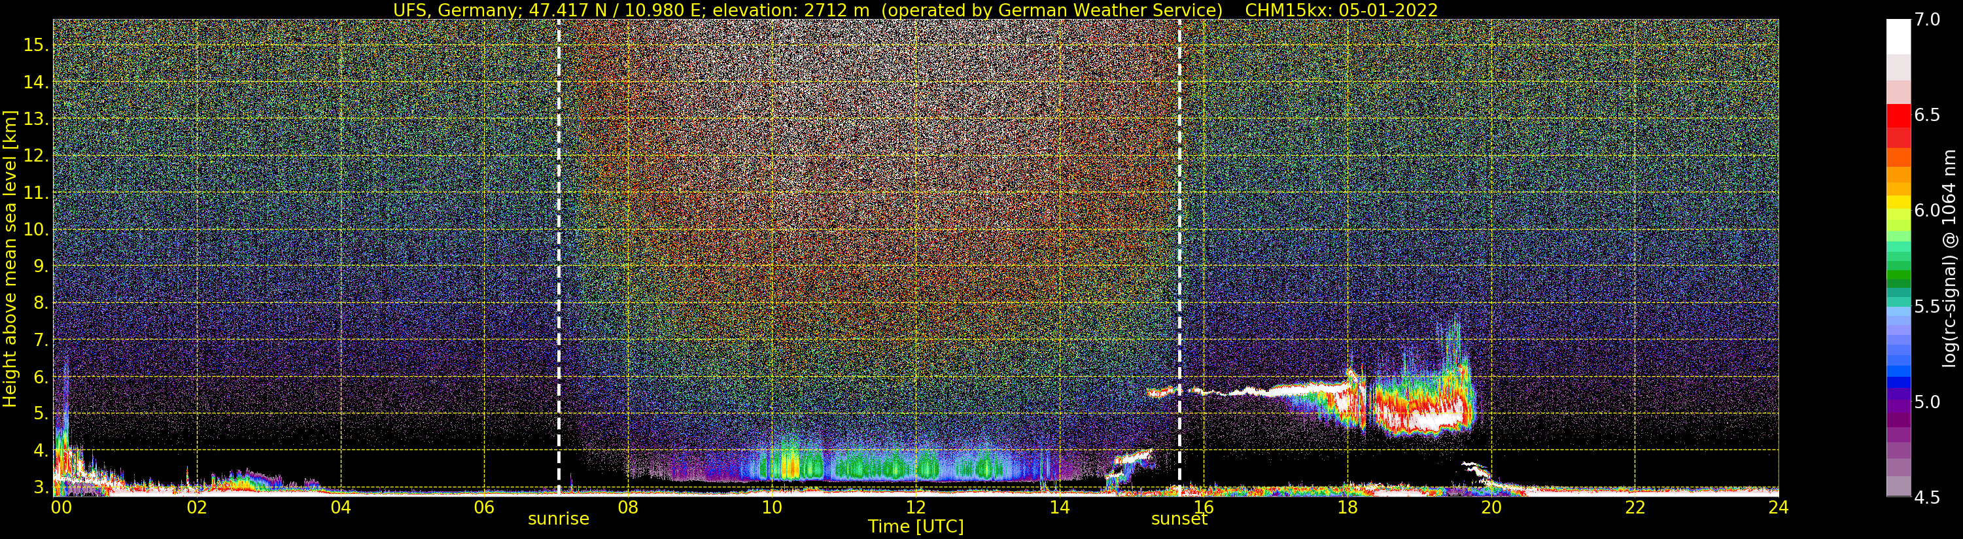1963x539 pixels.
Task: Click the "4.5" value on the colorbar scale
Action: point(1926,497)
